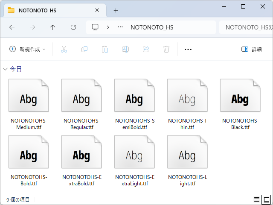
Task: Go up one folder level
Action: pos(52,27)
